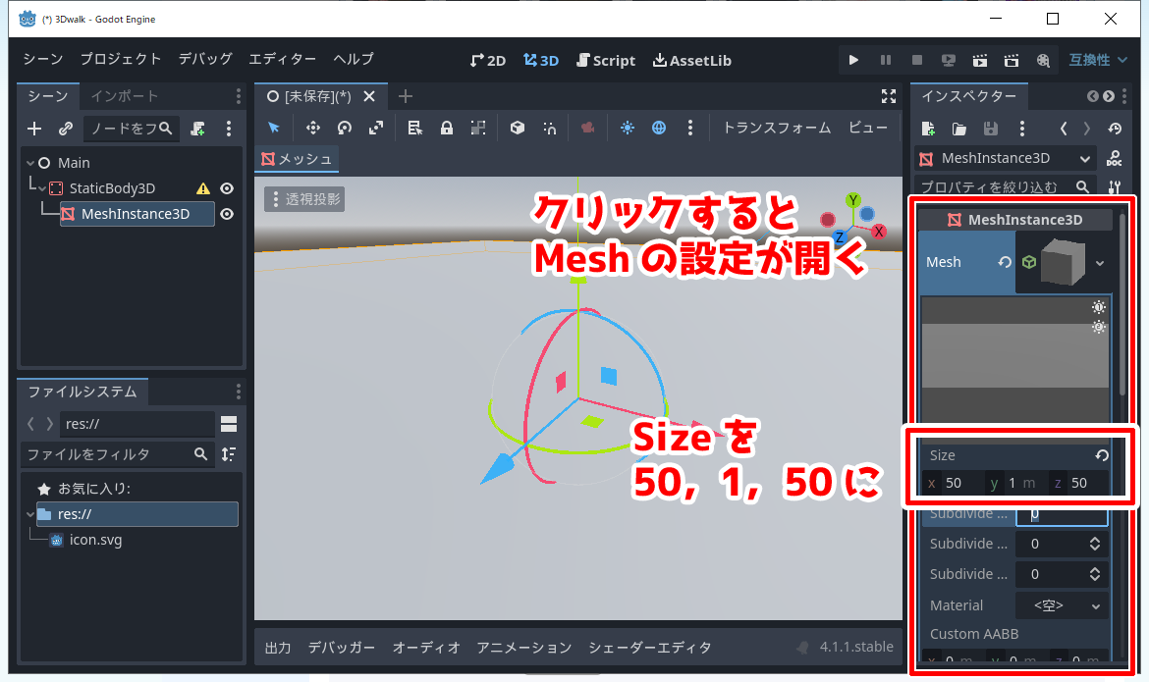This screenshot has width=1149, height=682.
Task: Open remote debug options icon
Action: pos(949,60)
